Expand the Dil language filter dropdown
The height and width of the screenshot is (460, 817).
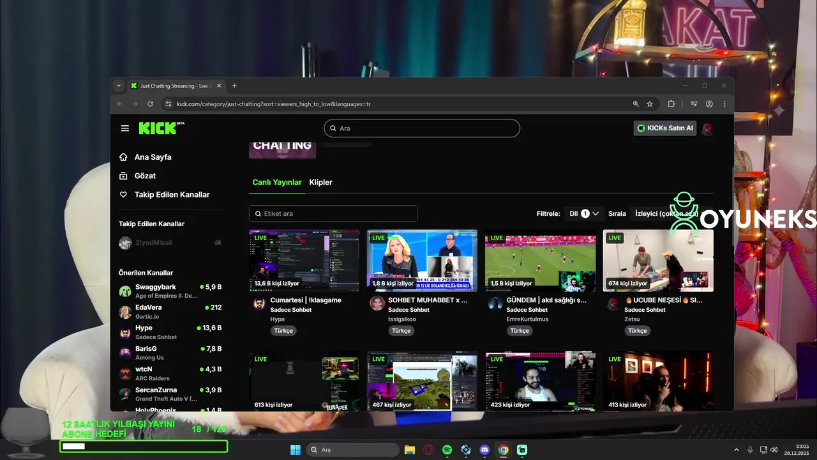point(585,213)
